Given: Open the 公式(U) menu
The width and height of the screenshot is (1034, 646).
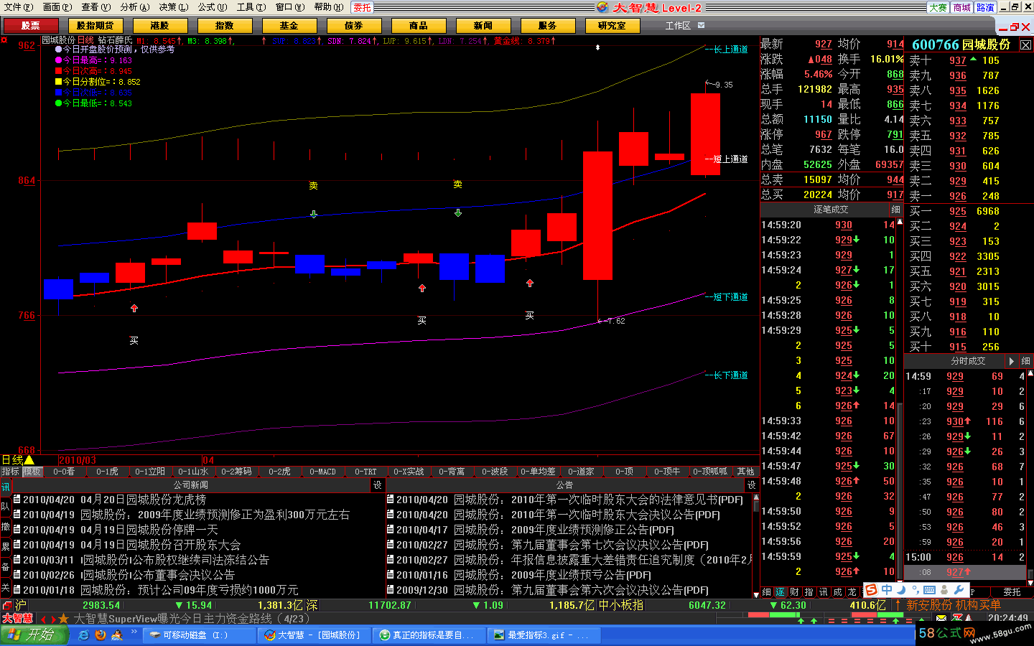Looking at the screenshot, I should point(213,7).
